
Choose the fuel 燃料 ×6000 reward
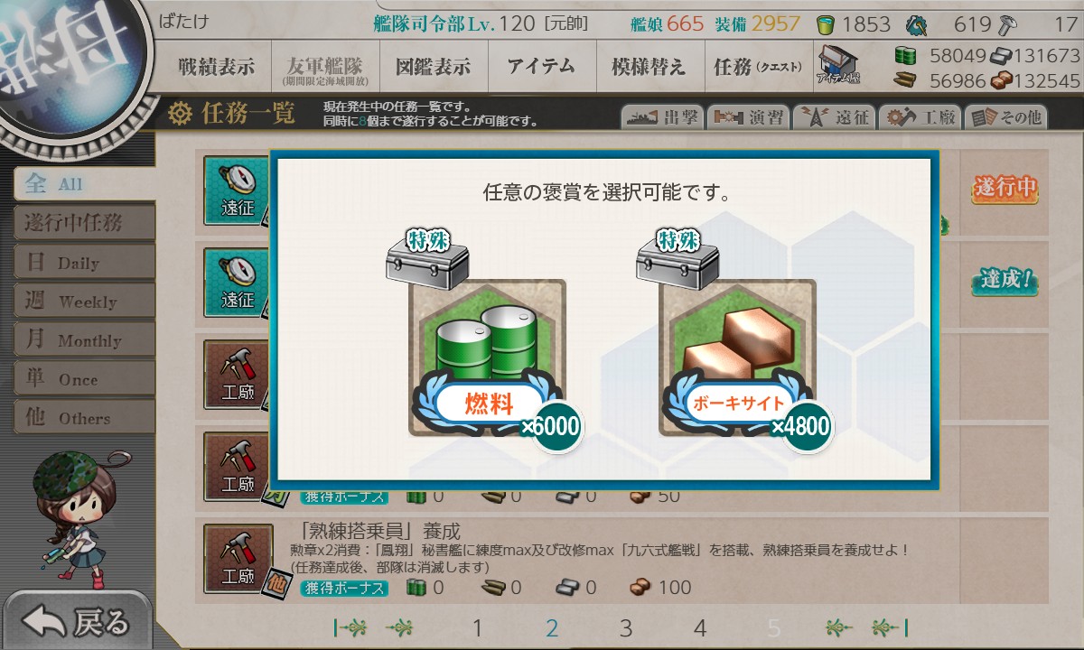(488, 358)
